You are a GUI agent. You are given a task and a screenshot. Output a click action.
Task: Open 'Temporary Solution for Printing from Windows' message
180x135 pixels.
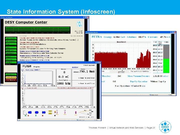pyautogui.click(x=43, y=49)
